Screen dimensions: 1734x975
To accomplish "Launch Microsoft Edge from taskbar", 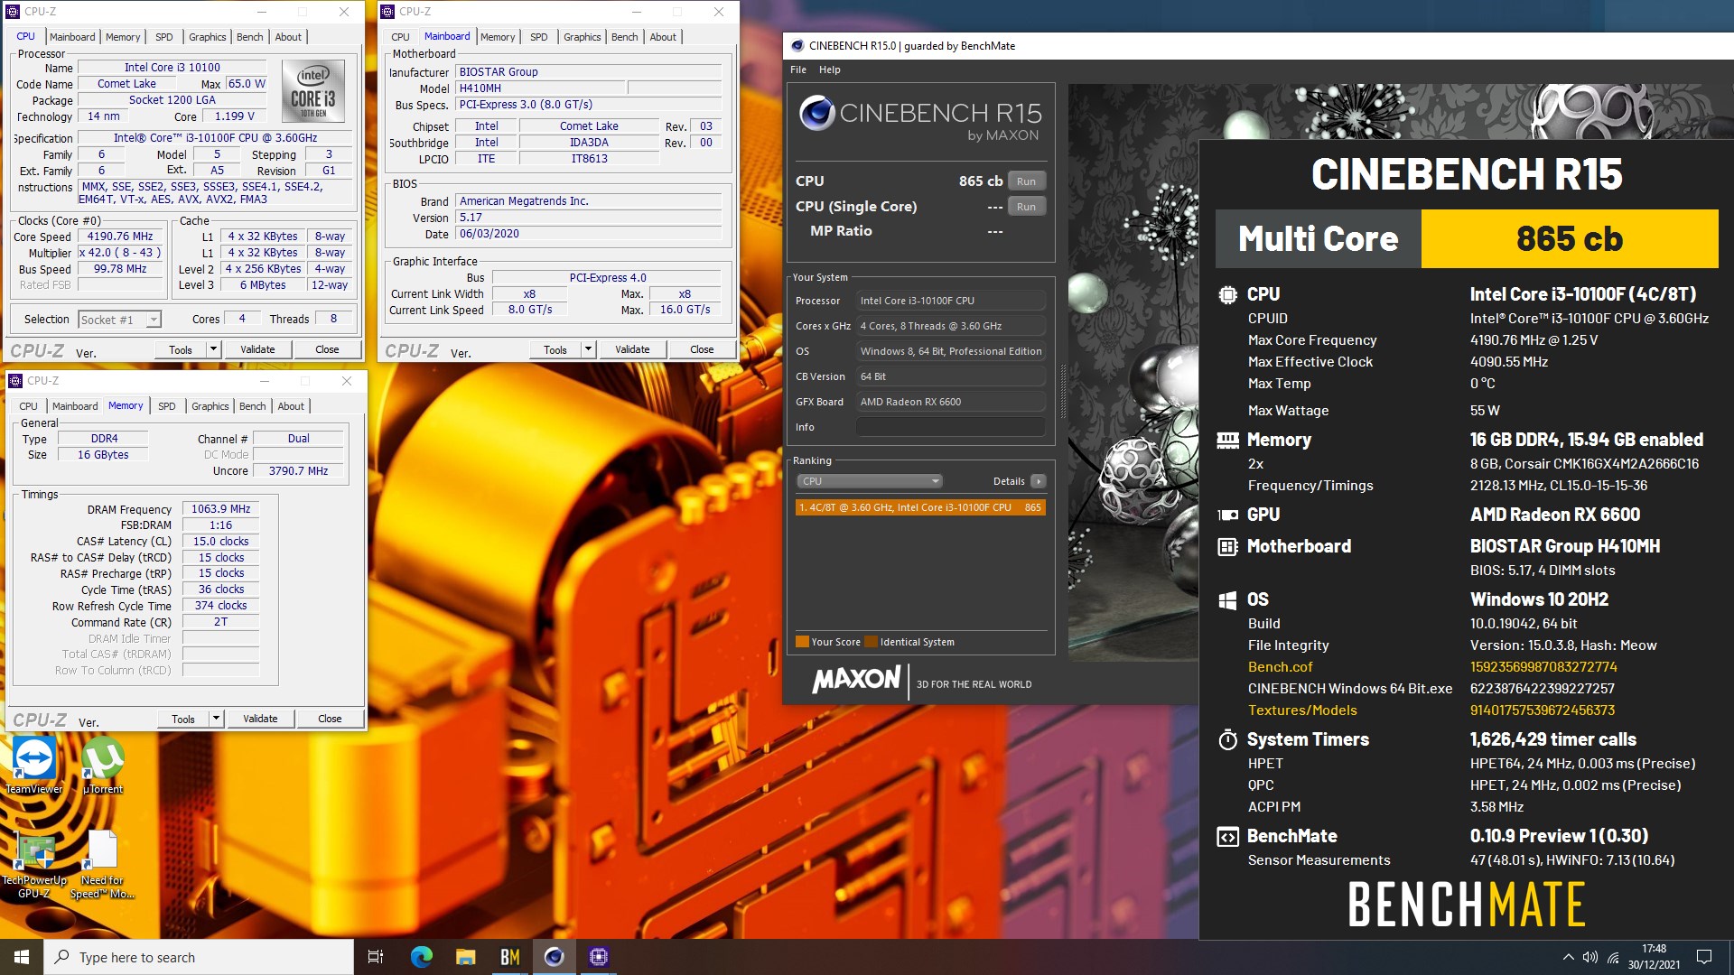I will pos(421,957).
